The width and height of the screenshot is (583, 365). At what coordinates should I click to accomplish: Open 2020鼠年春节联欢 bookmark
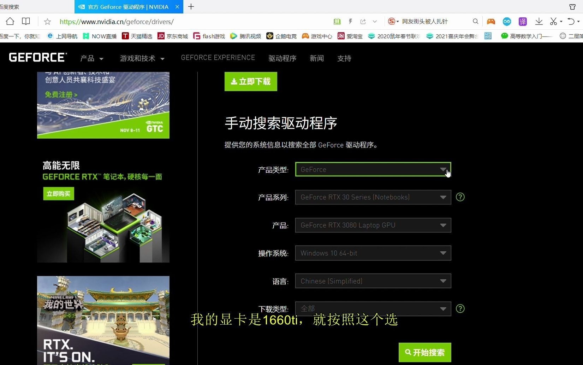[x=394, y=36]
